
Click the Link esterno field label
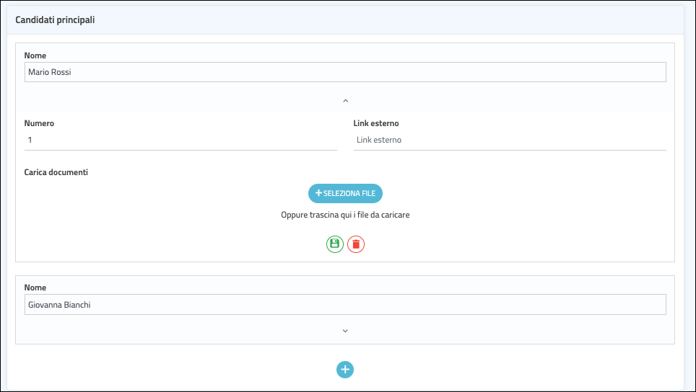point(376,123)
